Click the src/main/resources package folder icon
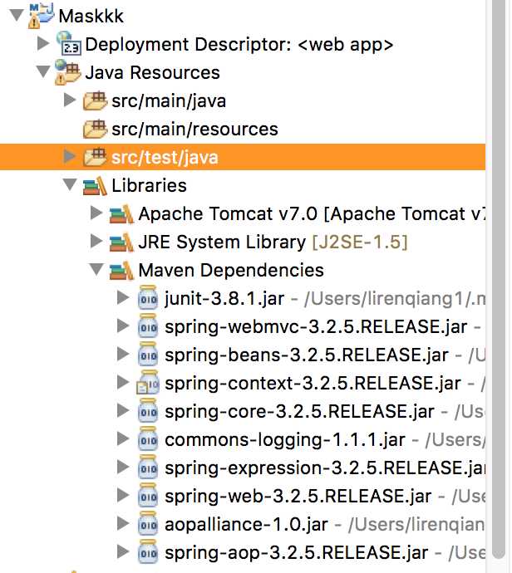512x573 pixels. (95, 129)
